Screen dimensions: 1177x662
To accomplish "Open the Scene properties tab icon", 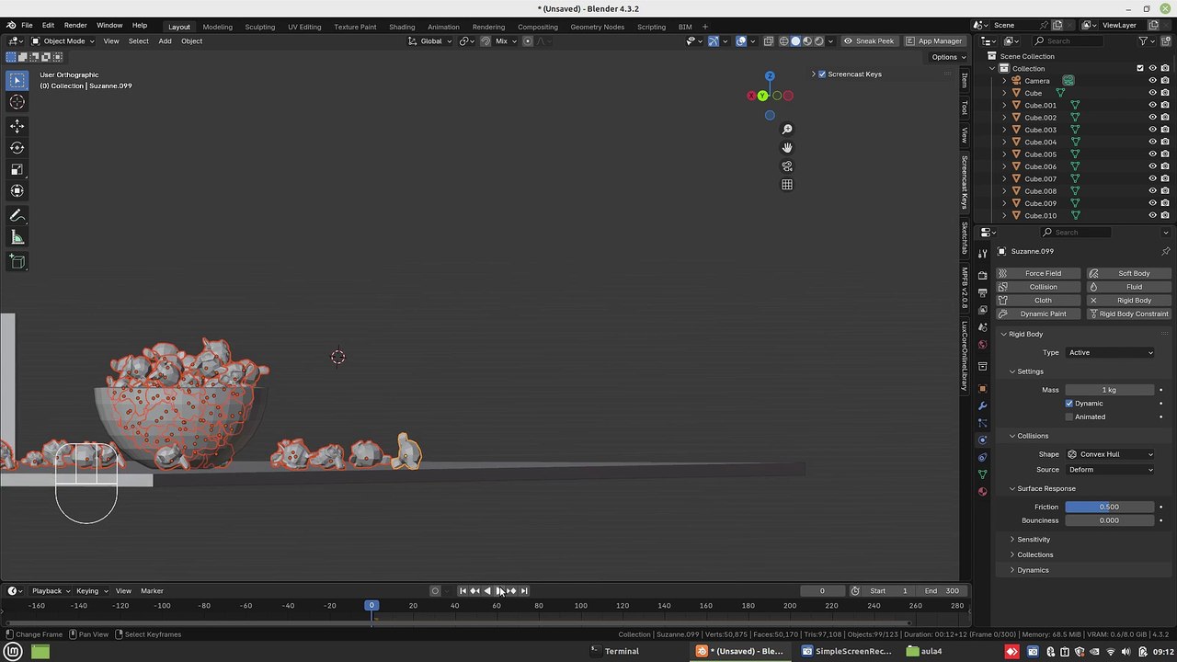I will 982,327.
